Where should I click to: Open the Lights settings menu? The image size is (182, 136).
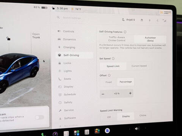pos(67,71)
